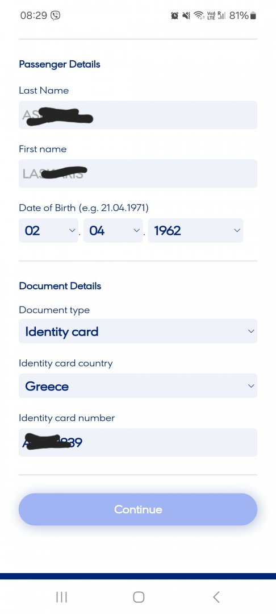Focus the Identity card number field
The image size is (276, 614).
(138, 442)
